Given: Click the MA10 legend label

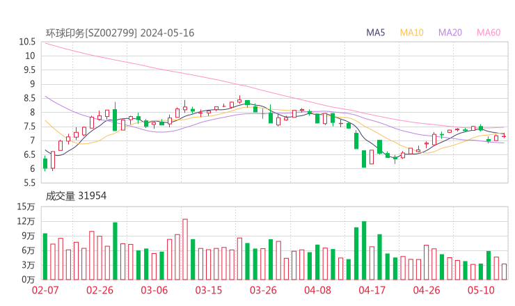Looking at the screenshot, I should [x=411, y=33].
